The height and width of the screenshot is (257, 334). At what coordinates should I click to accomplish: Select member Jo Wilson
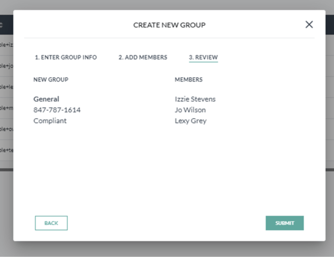(190, 110)
